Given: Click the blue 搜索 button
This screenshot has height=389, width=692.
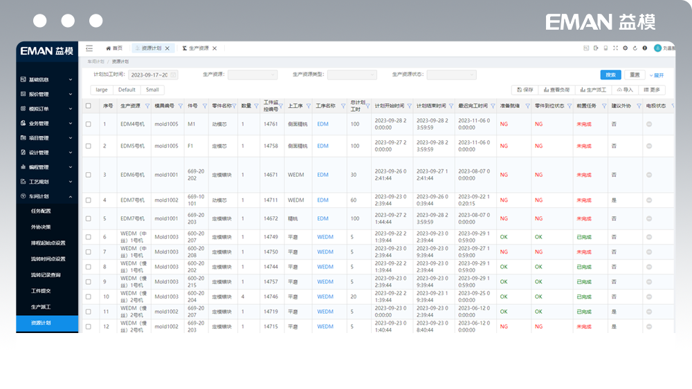Looking at the screenshot, I should click(610, 75).
